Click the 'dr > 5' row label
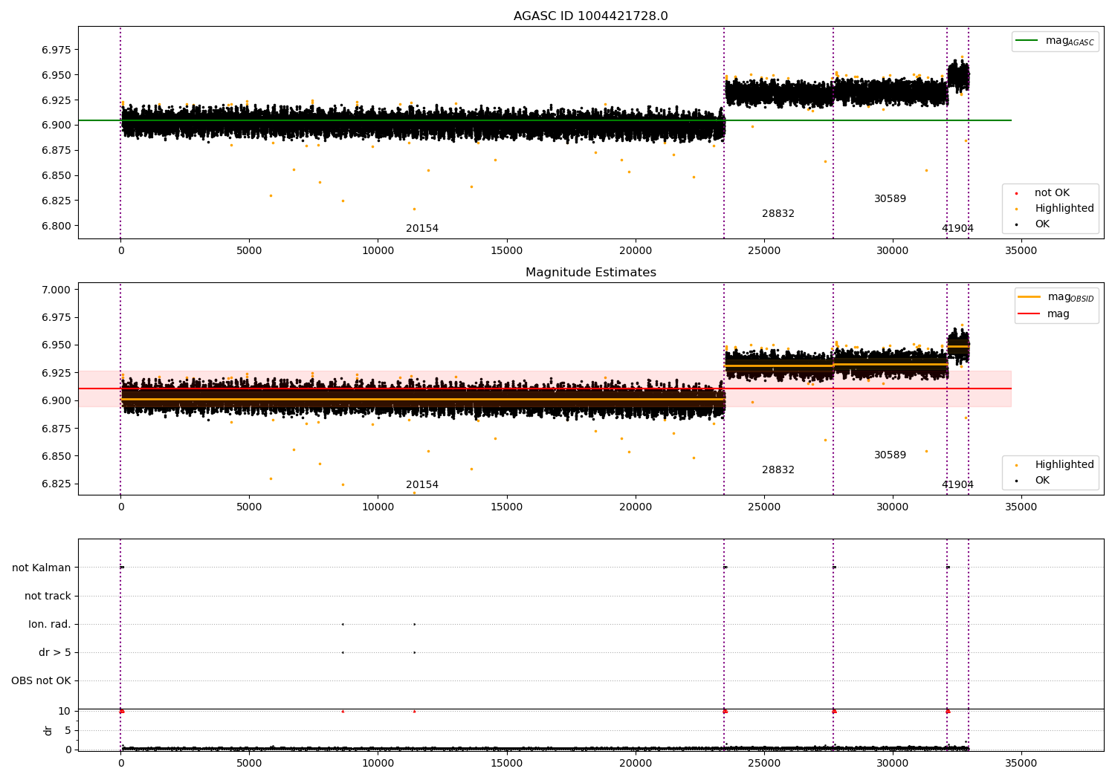Screen dimensions: 1115x780 (x=55, y=653)
